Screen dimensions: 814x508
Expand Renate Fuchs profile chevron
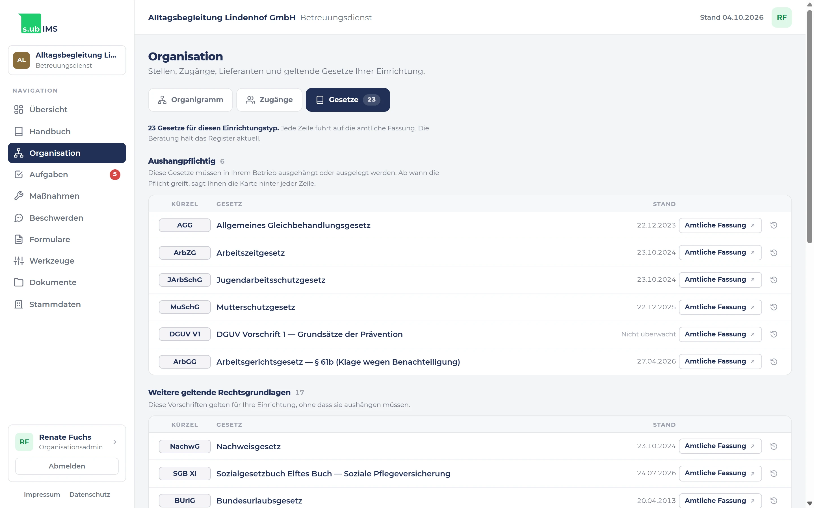click(115, 442)
